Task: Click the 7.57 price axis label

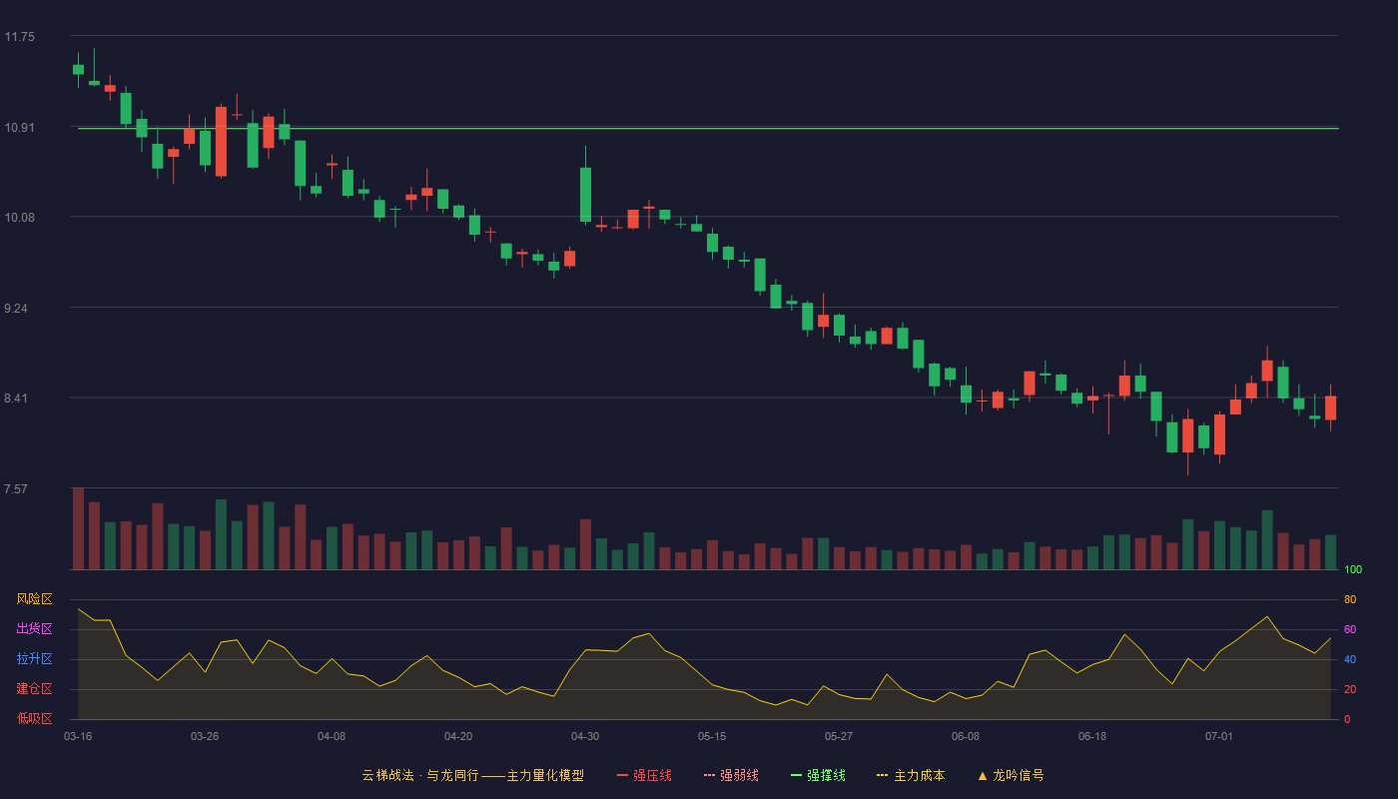Action: coord(16,489)
